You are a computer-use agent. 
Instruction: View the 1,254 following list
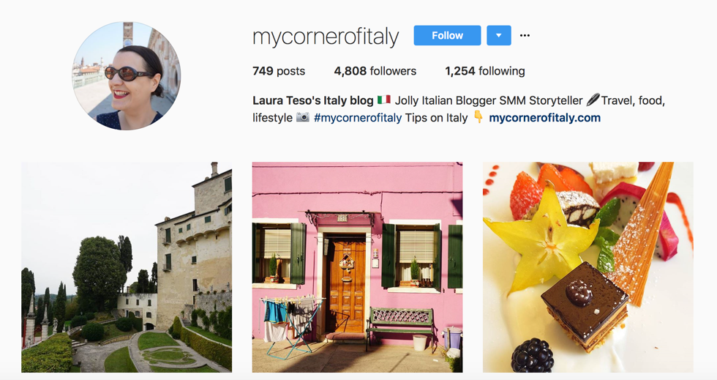(484, 71)
